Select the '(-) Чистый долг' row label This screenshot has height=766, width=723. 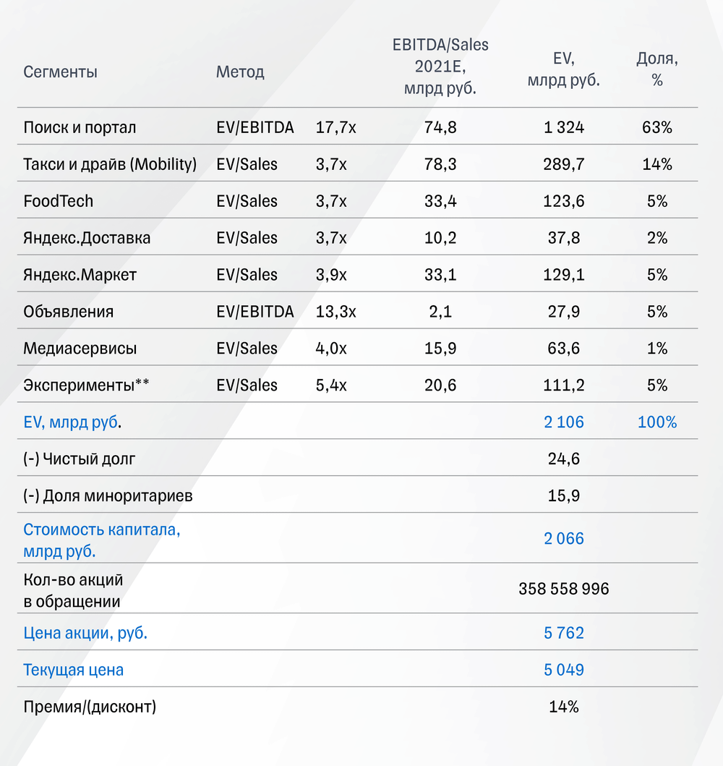point(79,459)
